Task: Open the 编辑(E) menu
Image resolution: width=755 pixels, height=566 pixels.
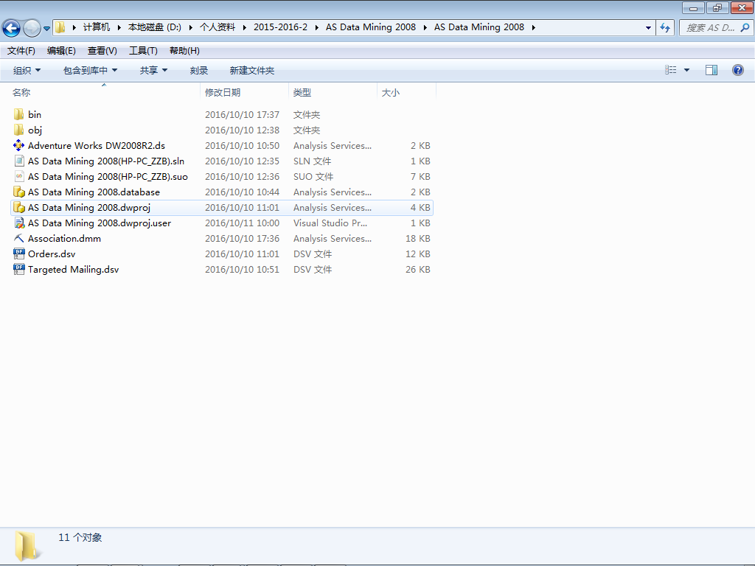Action: [61, 51]
